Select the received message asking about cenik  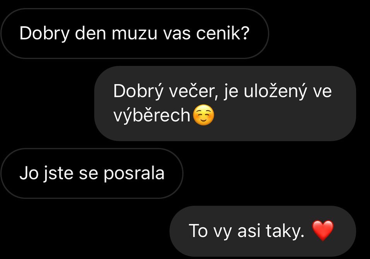tap(135, 34)
